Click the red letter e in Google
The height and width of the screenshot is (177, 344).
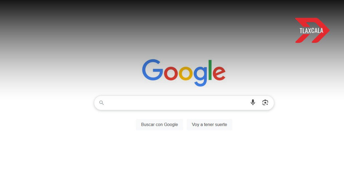219,73
